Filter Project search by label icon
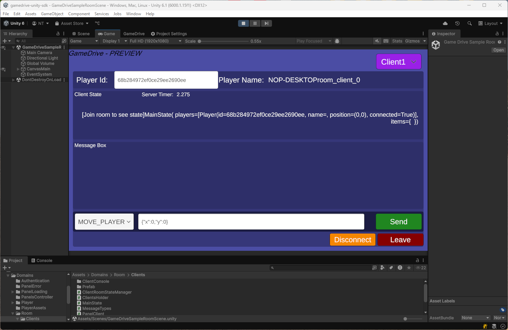The height and width of the screenshot is (330, 508). pos(391,267)
